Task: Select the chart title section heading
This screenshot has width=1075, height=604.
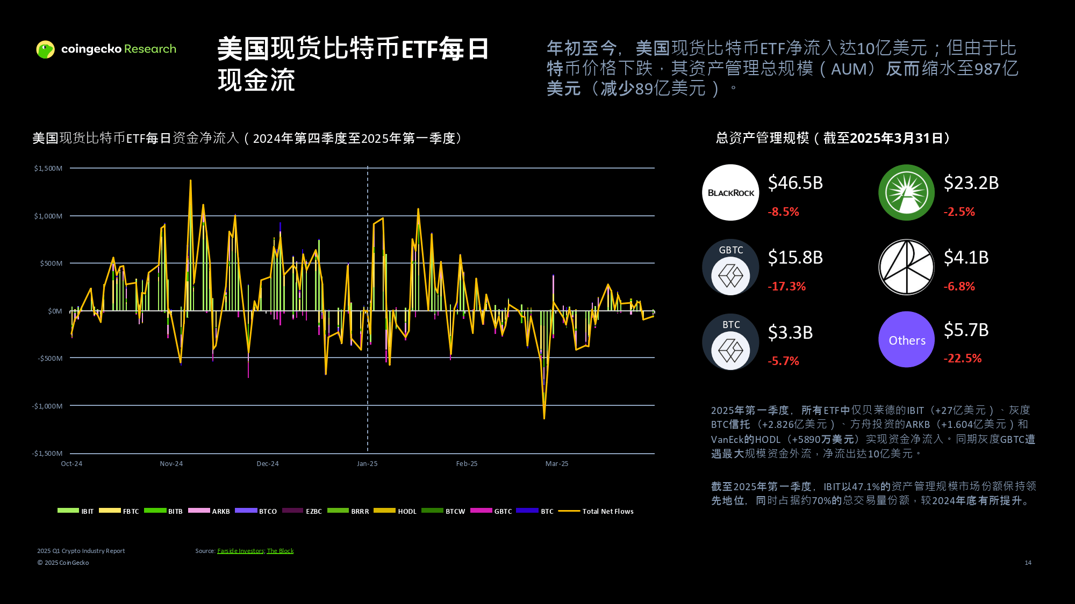Action: click(247, 138)
